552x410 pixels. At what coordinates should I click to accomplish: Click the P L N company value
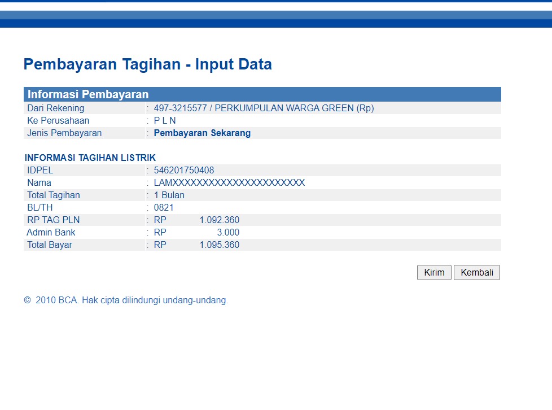(165, 121)
